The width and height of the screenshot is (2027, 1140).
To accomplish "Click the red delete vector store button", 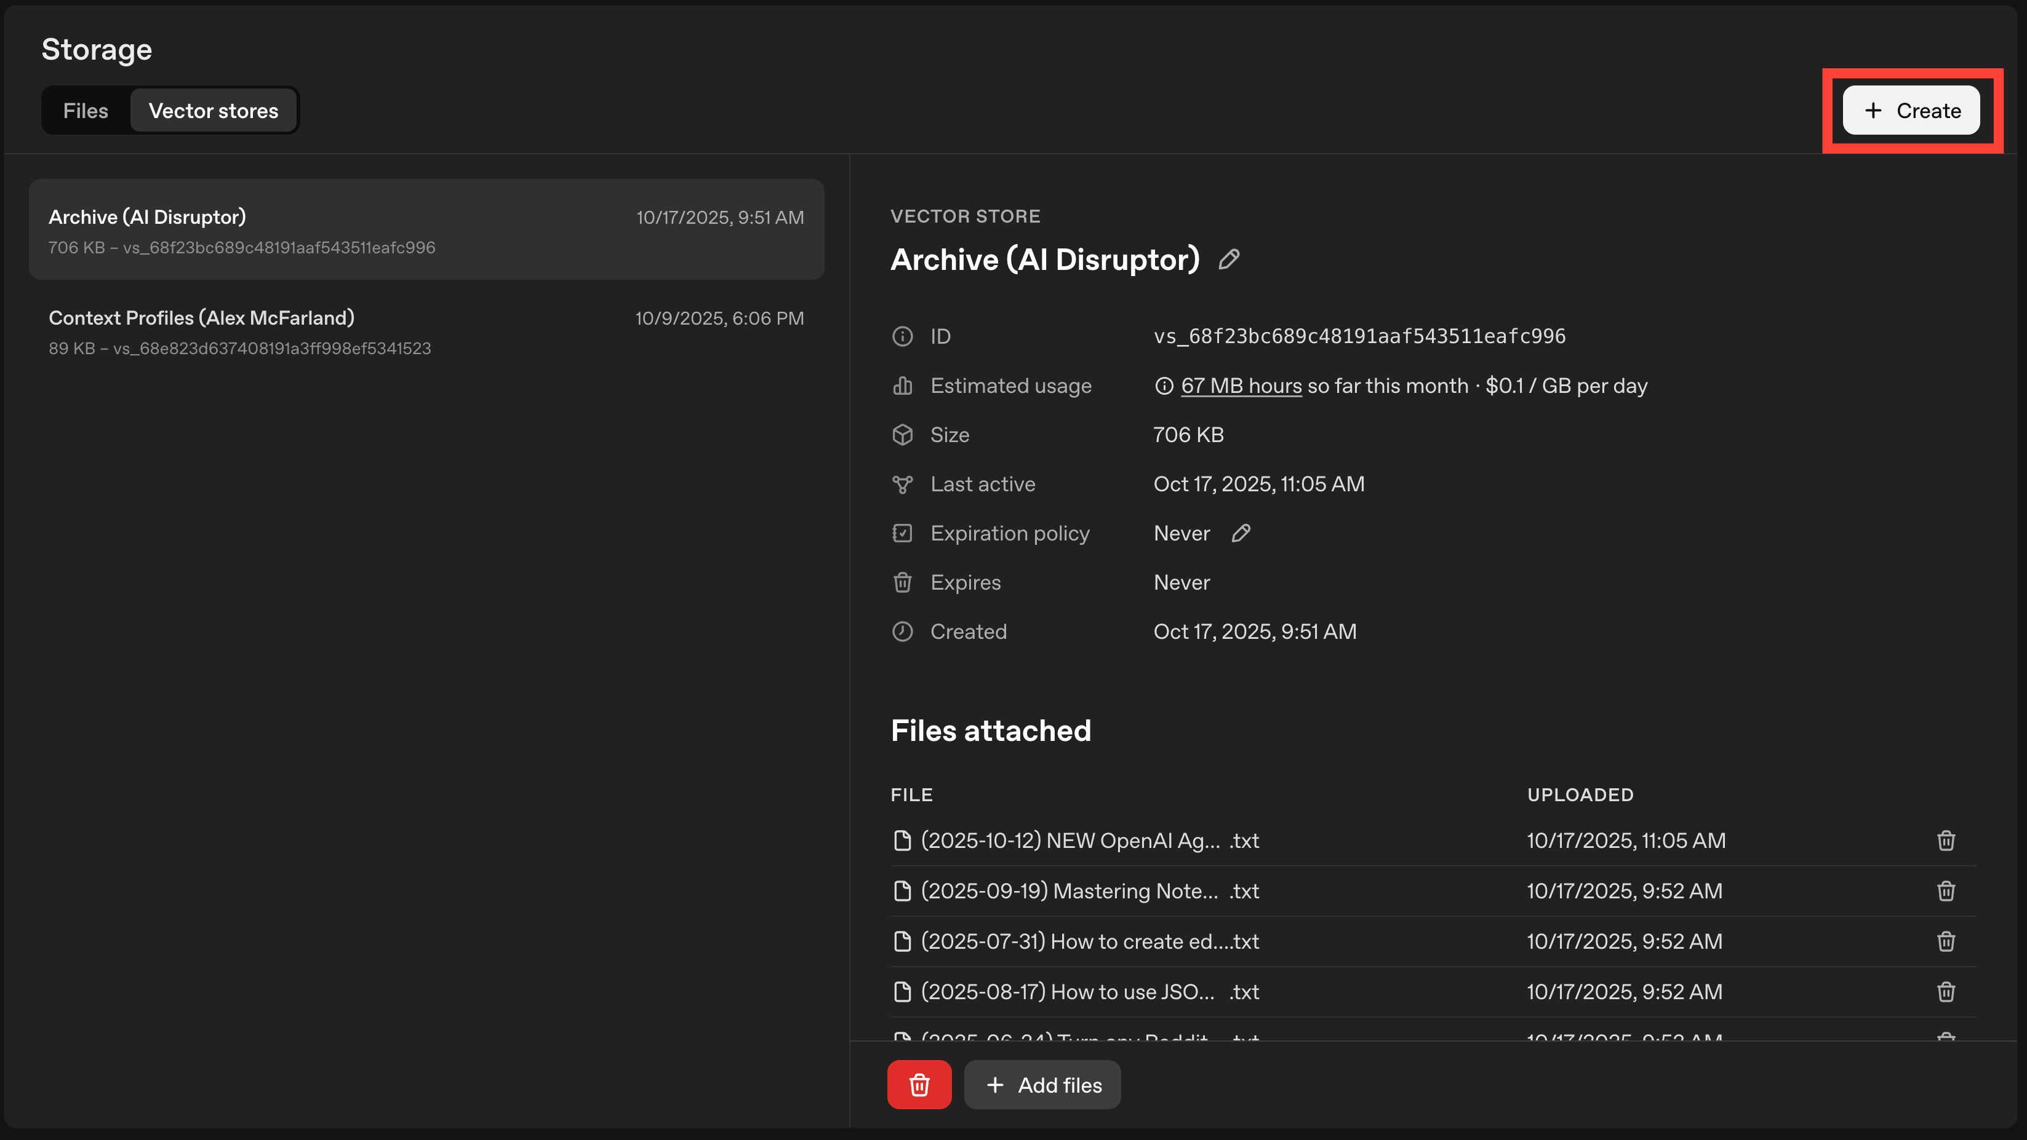I will click(919, 1085).
